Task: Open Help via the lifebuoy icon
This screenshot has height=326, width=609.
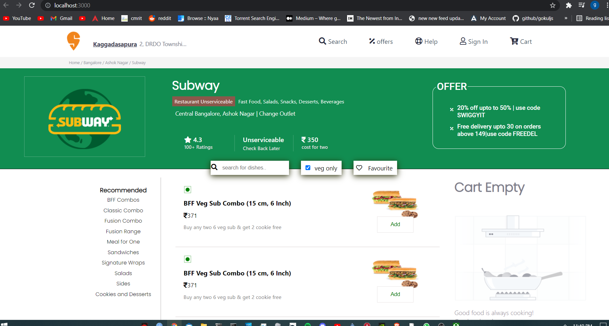Action: tap(418, 41)
